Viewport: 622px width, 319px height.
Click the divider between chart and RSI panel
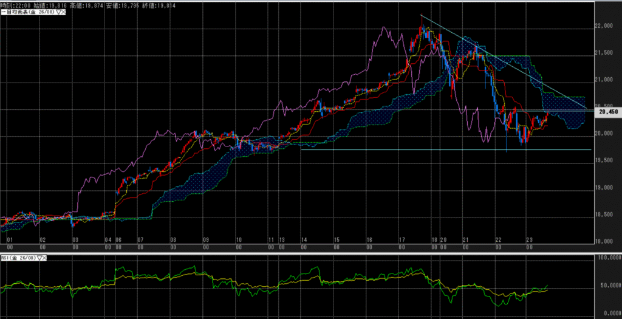tap(304, 252)
